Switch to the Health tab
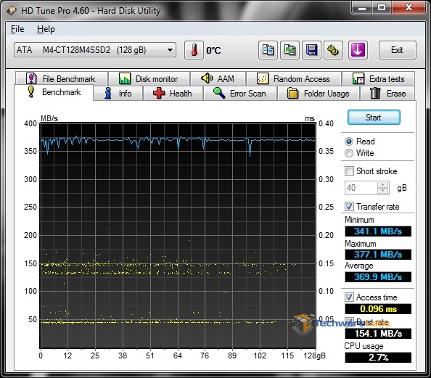 tap(173, 94)
